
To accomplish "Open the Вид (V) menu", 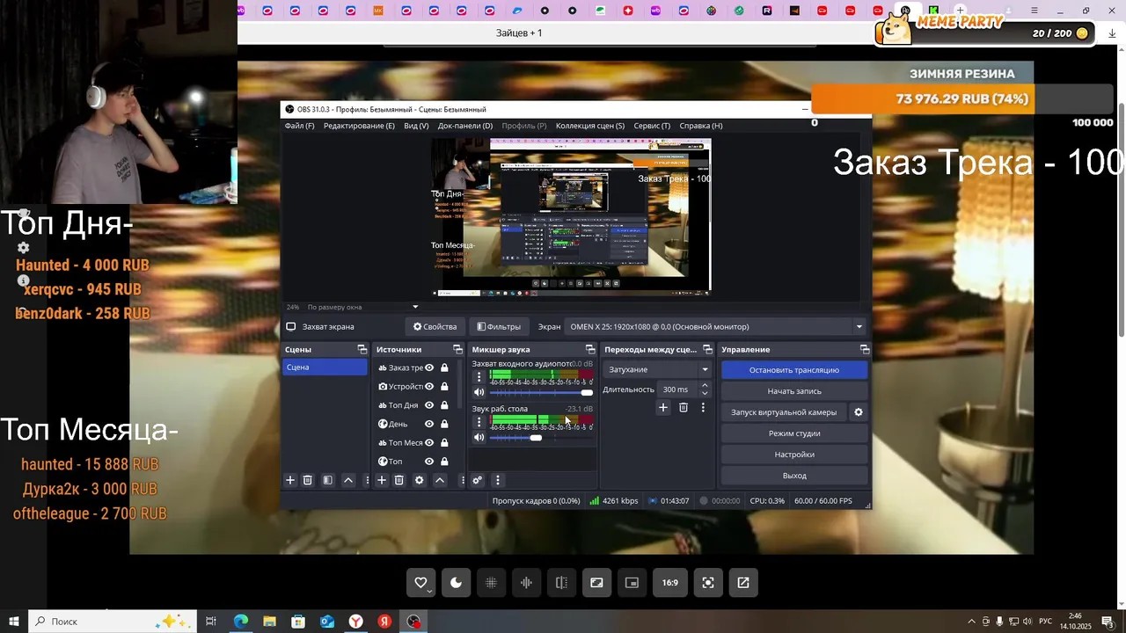I will [x=416, y=126].
